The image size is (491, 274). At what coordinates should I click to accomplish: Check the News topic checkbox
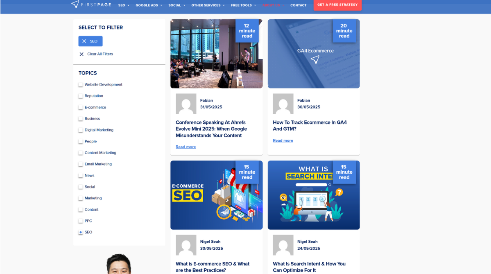[81, 176]
